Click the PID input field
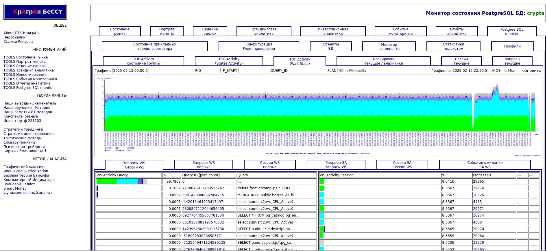This screenshot has width=547, height=251. point(211,70)
